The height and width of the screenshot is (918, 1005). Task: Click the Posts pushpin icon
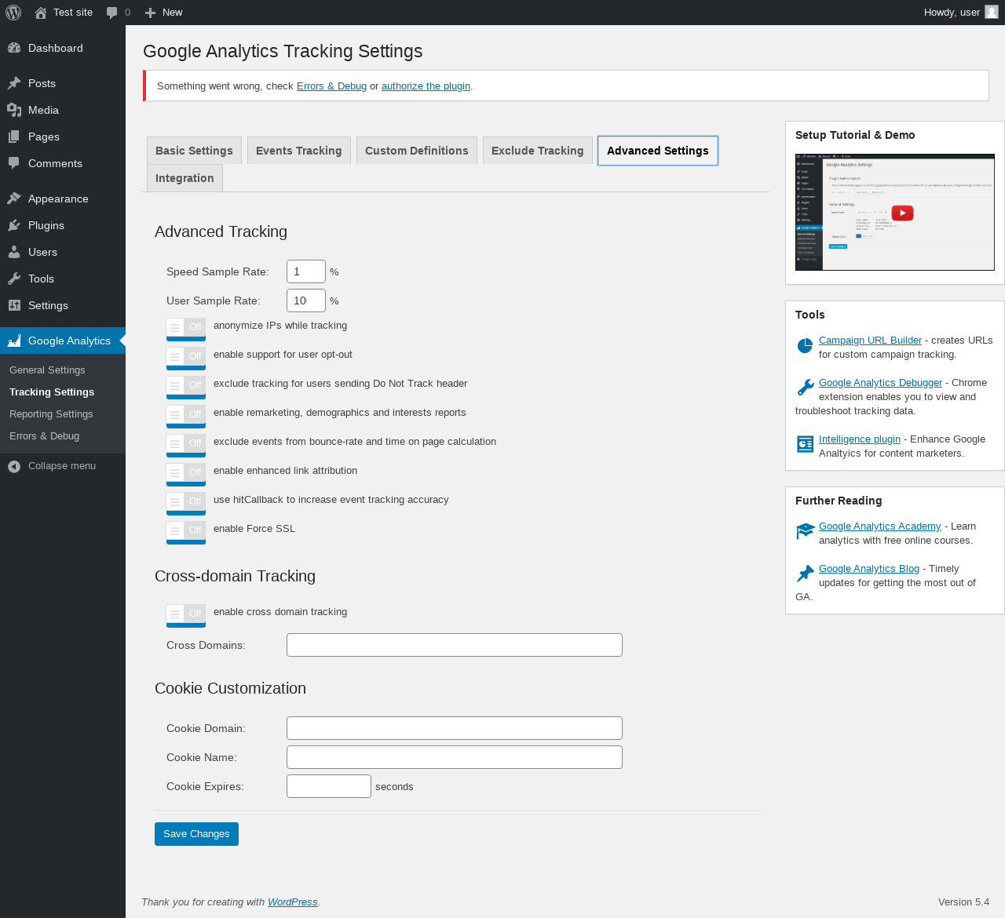[14, 83]
